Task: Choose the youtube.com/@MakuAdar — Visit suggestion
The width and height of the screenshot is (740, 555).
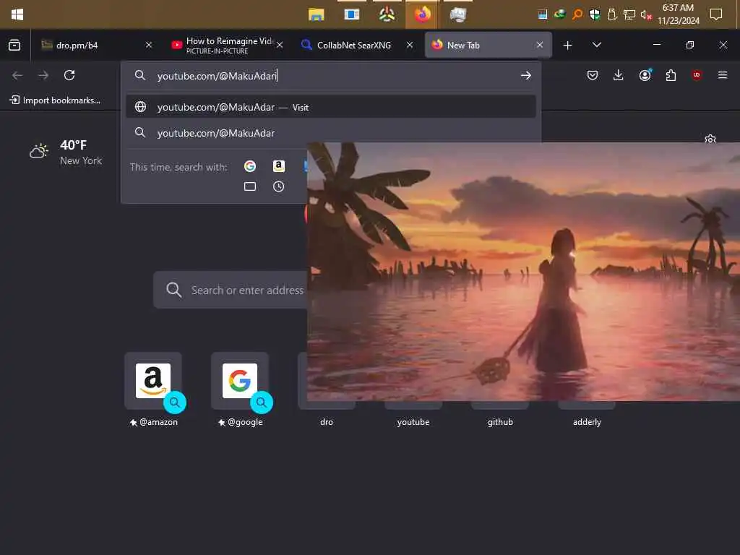Action: [x=331, y=107]
